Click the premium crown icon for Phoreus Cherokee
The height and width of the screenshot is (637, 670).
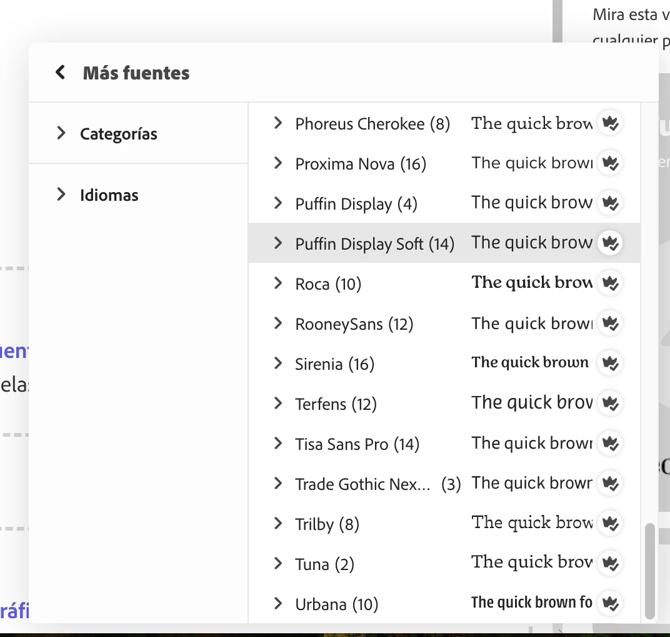[x=610, y=123]
